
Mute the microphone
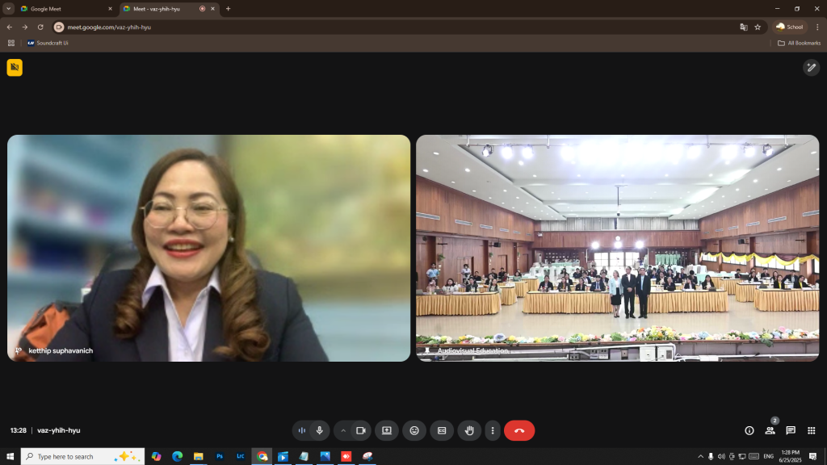tap(320, 430)
